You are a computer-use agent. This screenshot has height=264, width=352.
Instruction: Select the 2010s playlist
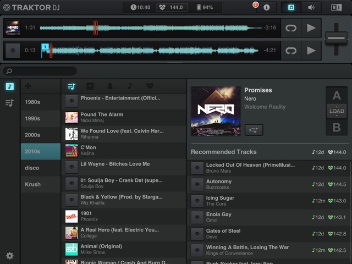41,152
